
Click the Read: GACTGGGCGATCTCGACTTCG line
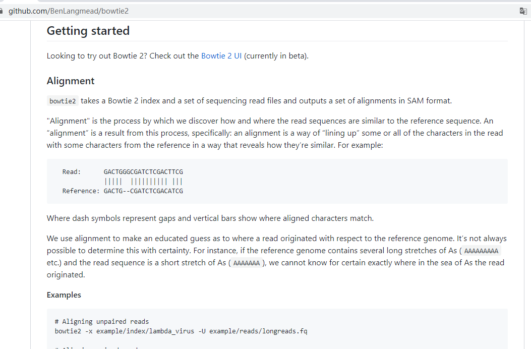point(123,172)
